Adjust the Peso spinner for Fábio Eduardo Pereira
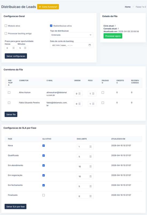This screenshot has width=147, height=215. click(93, 104)
